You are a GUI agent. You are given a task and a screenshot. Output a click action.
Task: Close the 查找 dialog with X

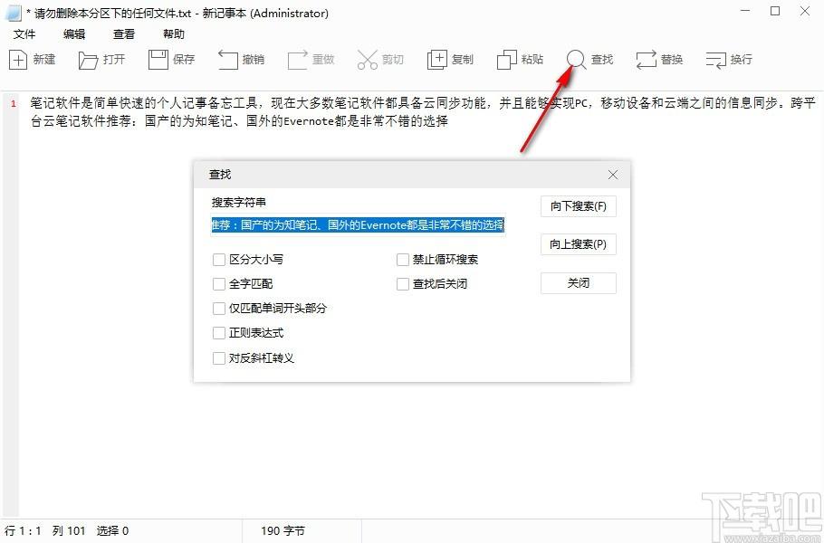(613, 175)
